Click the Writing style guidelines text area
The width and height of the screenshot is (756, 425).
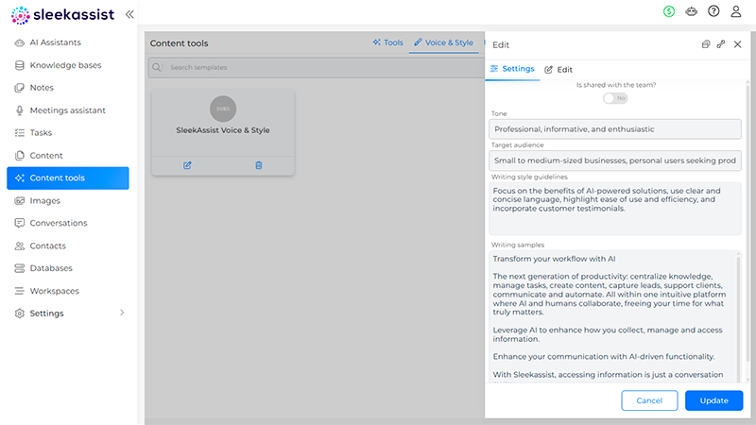pyautogui.click(x=614, y=208)
